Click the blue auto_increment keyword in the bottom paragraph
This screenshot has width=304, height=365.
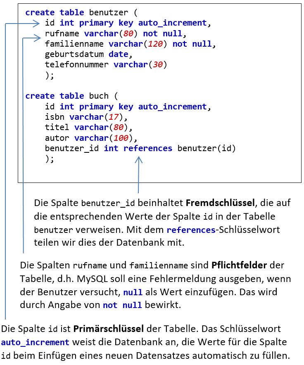click(35, 343)
